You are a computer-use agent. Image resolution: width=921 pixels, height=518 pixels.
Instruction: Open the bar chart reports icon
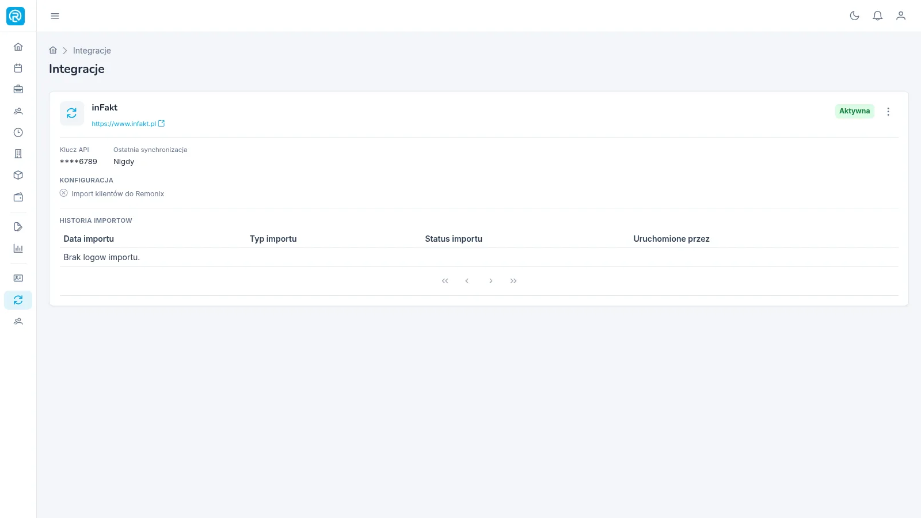click(x=18, y=249)
